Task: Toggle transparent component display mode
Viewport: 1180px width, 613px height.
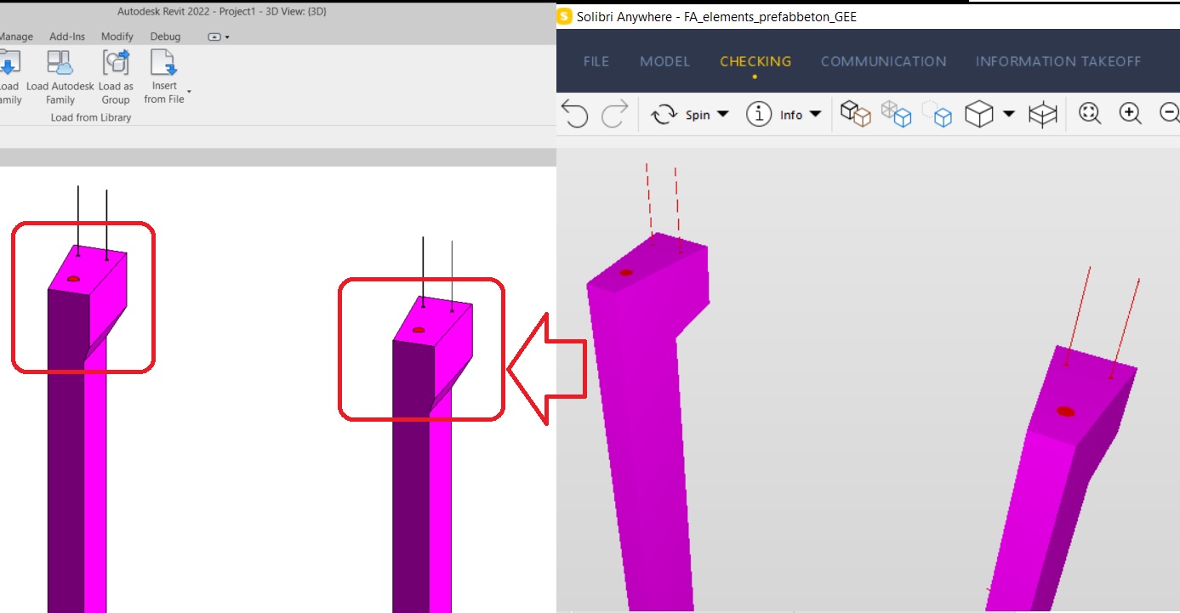Action: 897,113
